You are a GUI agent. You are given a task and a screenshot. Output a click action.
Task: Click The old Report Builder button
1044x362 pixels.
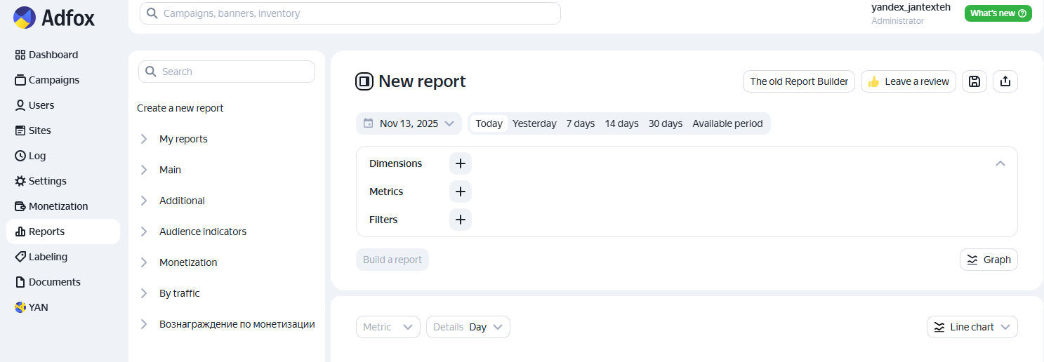[798, 81]
